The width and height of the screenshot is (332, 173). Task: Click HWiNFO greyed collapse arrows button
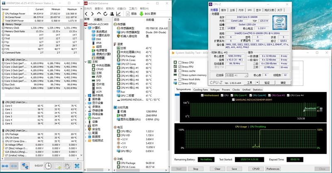(x=14, y=166)
